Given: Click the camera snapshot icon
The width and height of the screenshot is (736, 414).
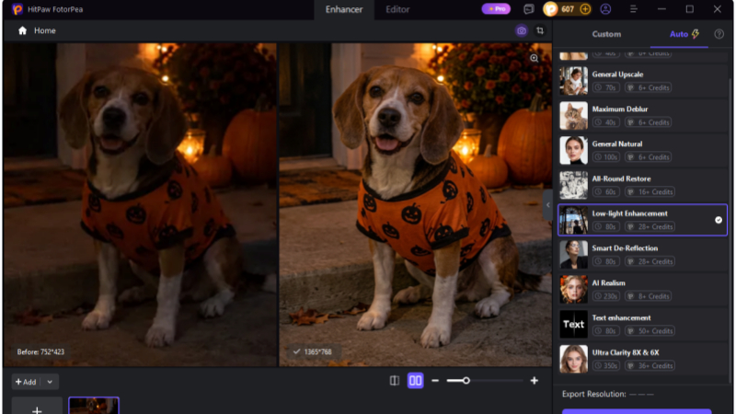Looking at the screenshot, I should point(521,31).
